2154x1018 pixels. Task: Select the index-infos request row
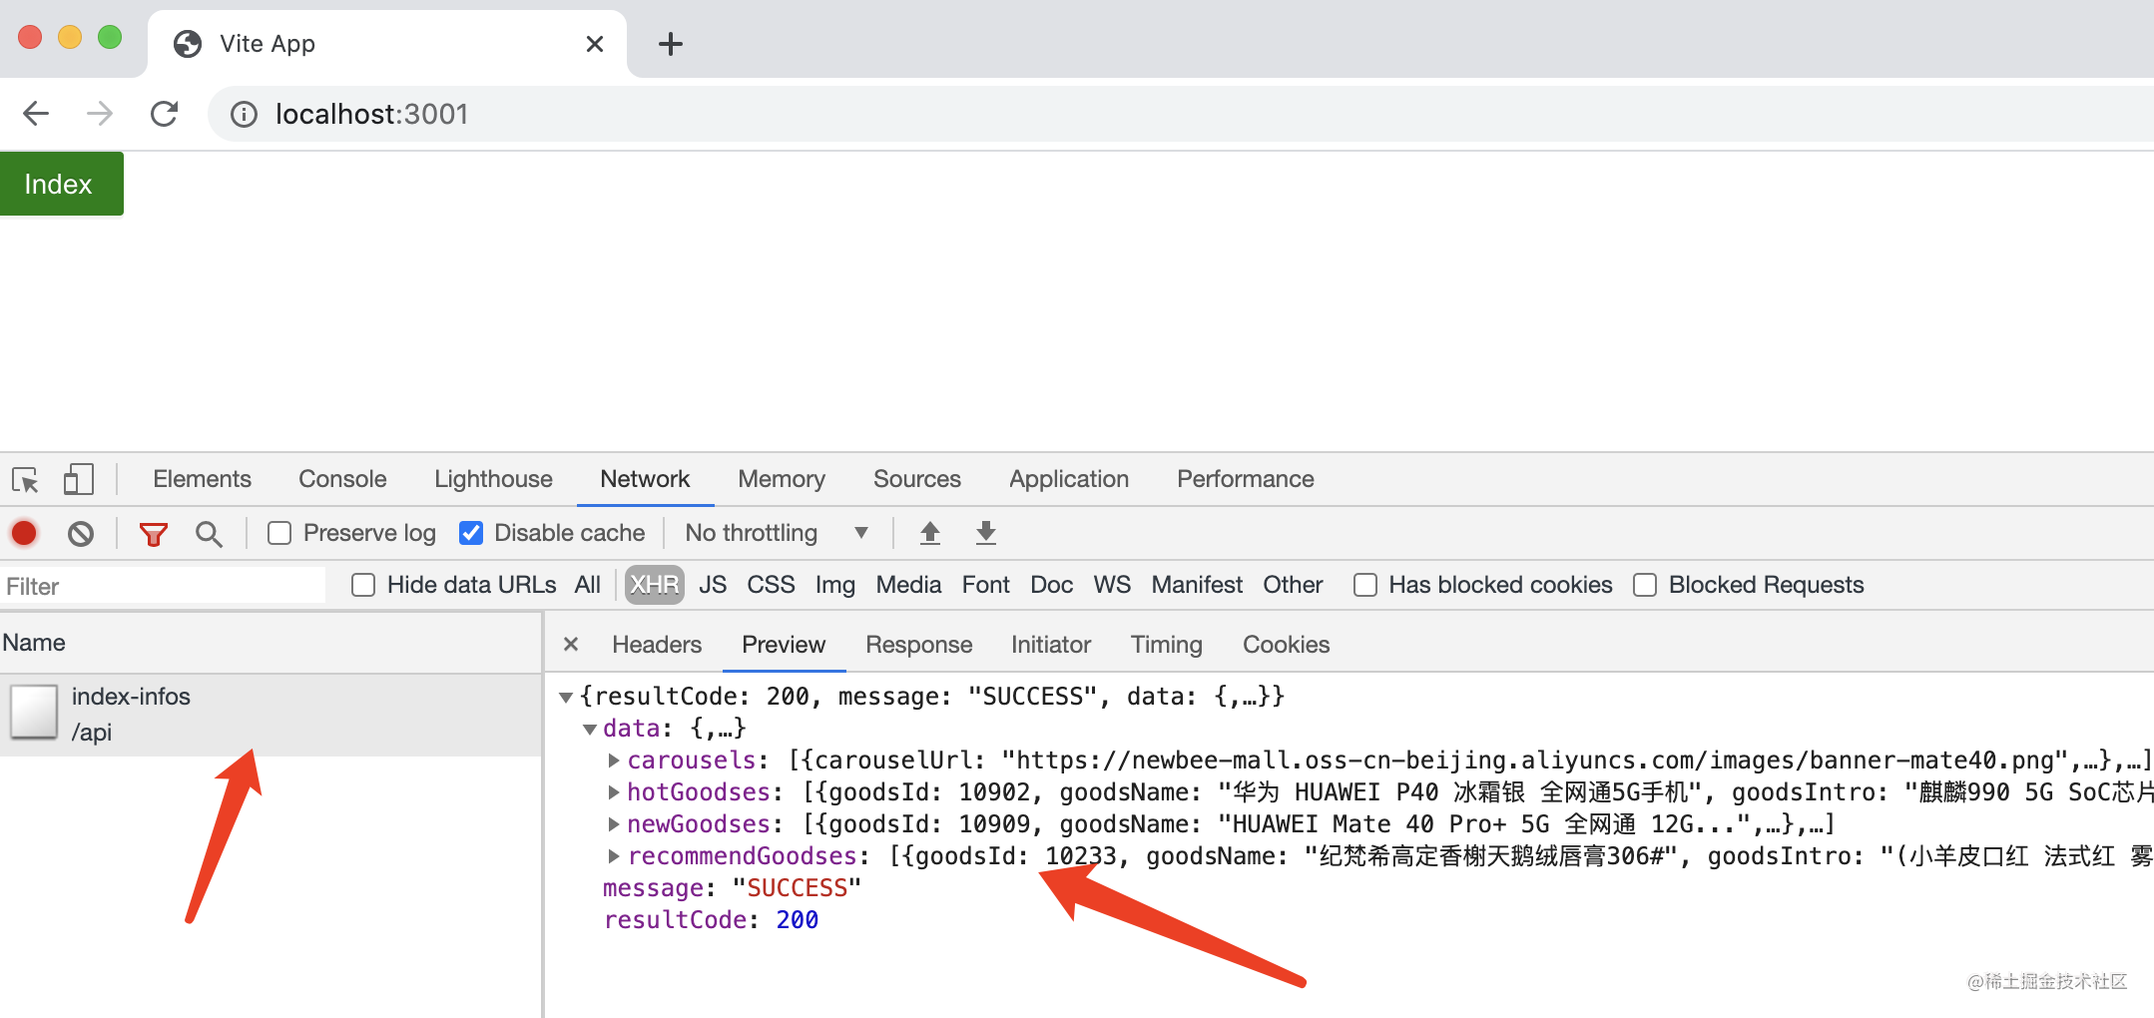(270, 715)
